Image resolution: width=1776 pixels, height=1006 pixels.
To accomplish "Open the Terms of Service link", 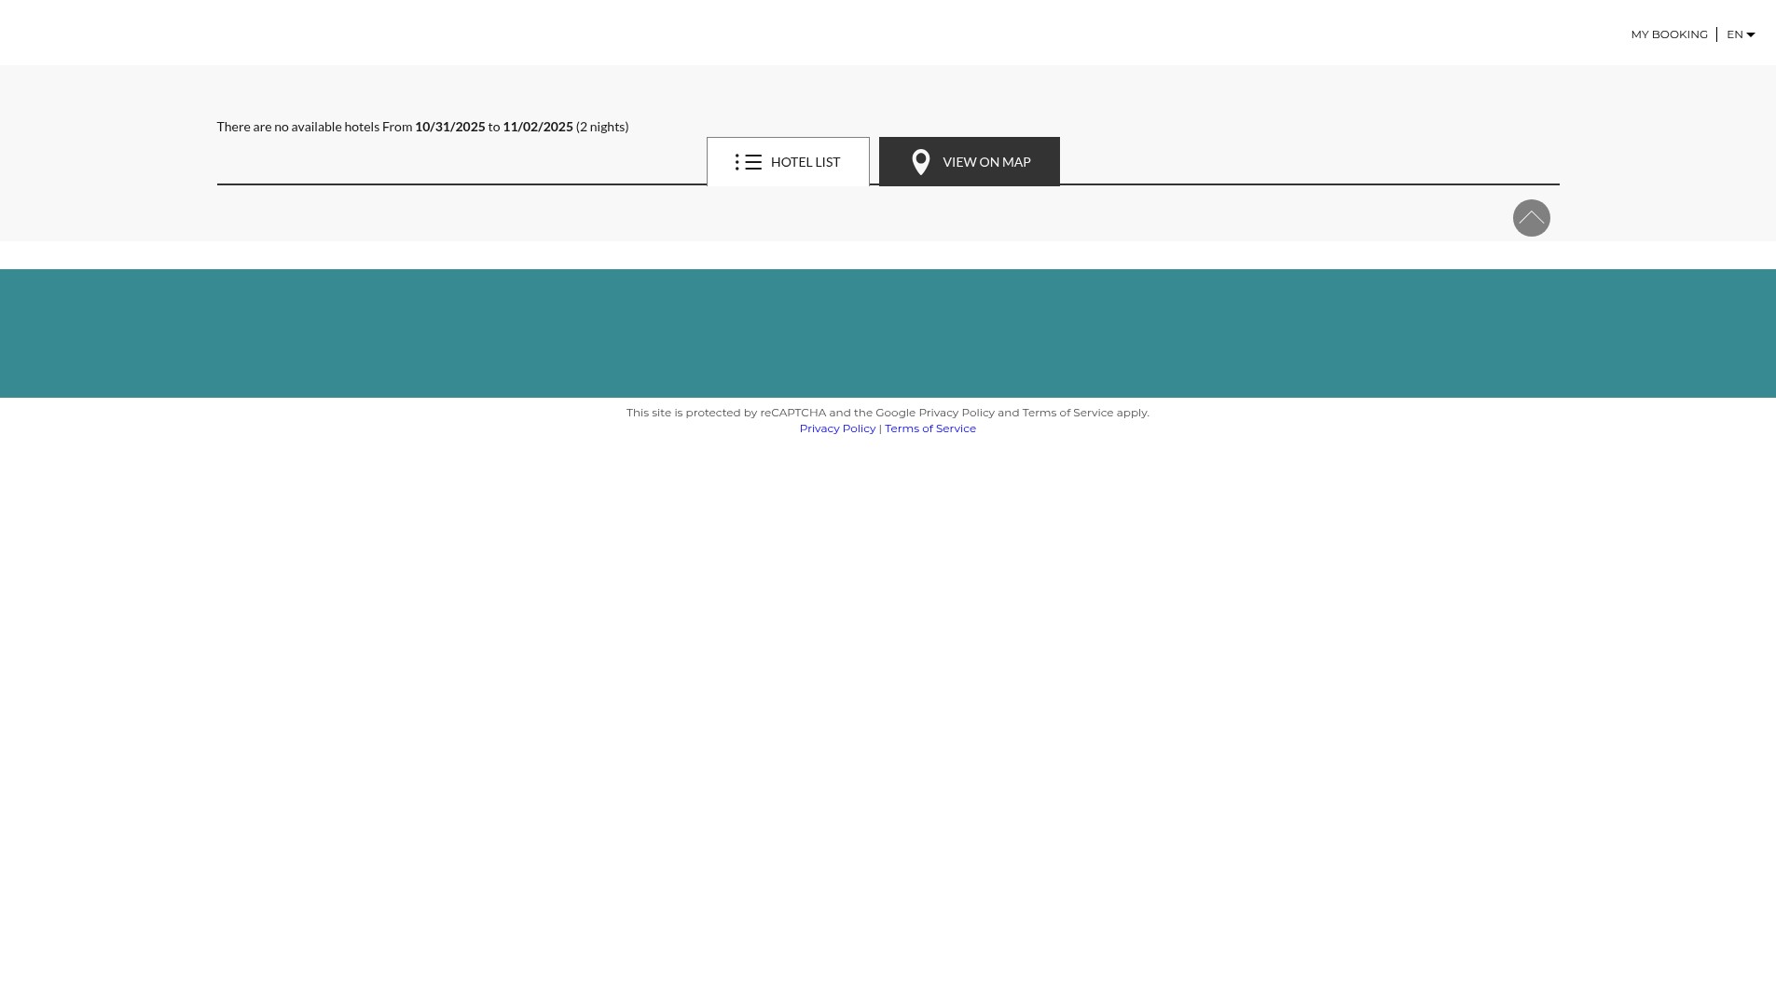I will coord(930,428).
